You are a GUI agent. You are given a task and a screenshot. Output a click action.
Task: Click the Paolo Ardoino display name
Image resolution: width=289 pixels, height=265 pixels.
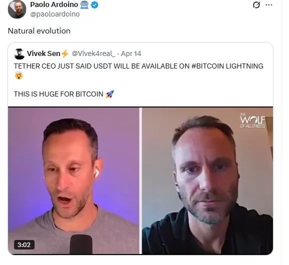pyautogui.click(x=54, y=4)
